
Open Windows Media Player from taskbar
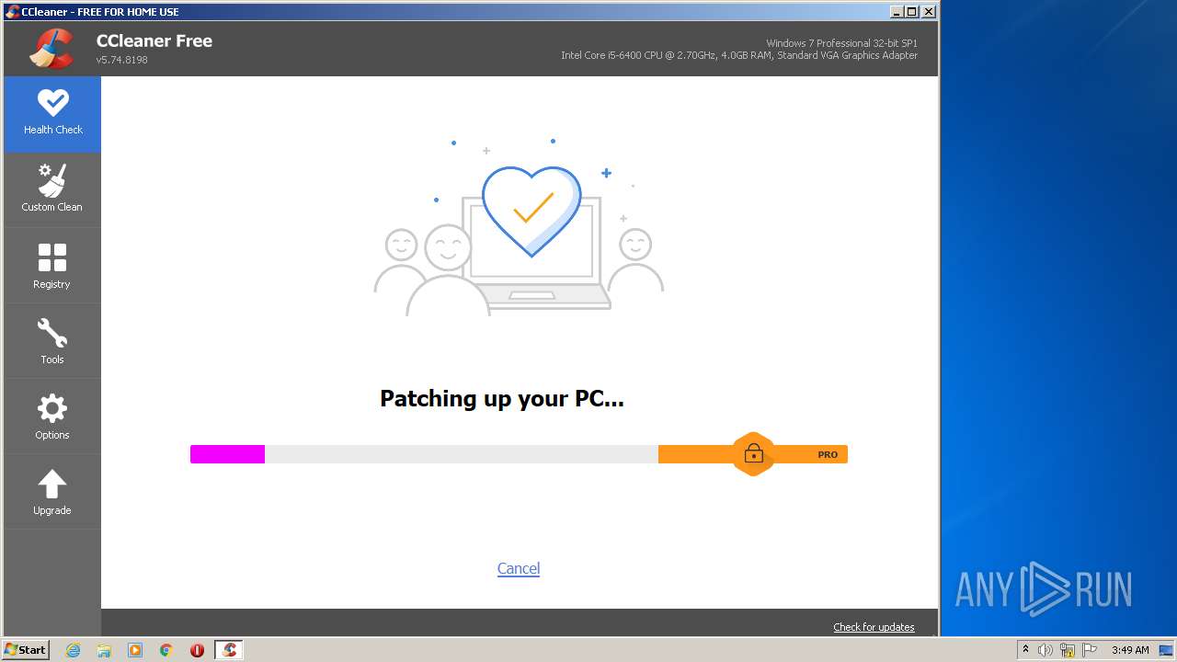135,650
